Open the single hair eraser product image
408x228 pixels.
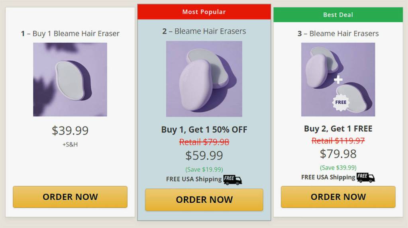pos(70,80)
